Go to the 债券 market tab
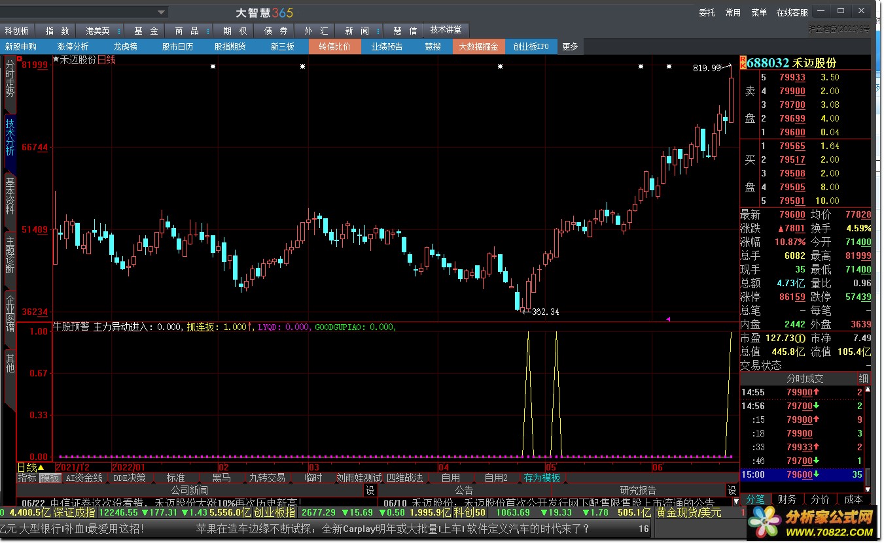 [x=275, y=31]
